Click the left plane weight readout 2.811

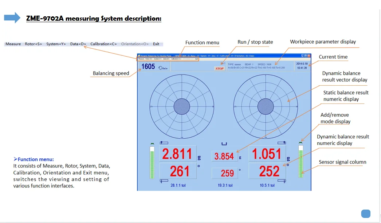click(178, 154)
